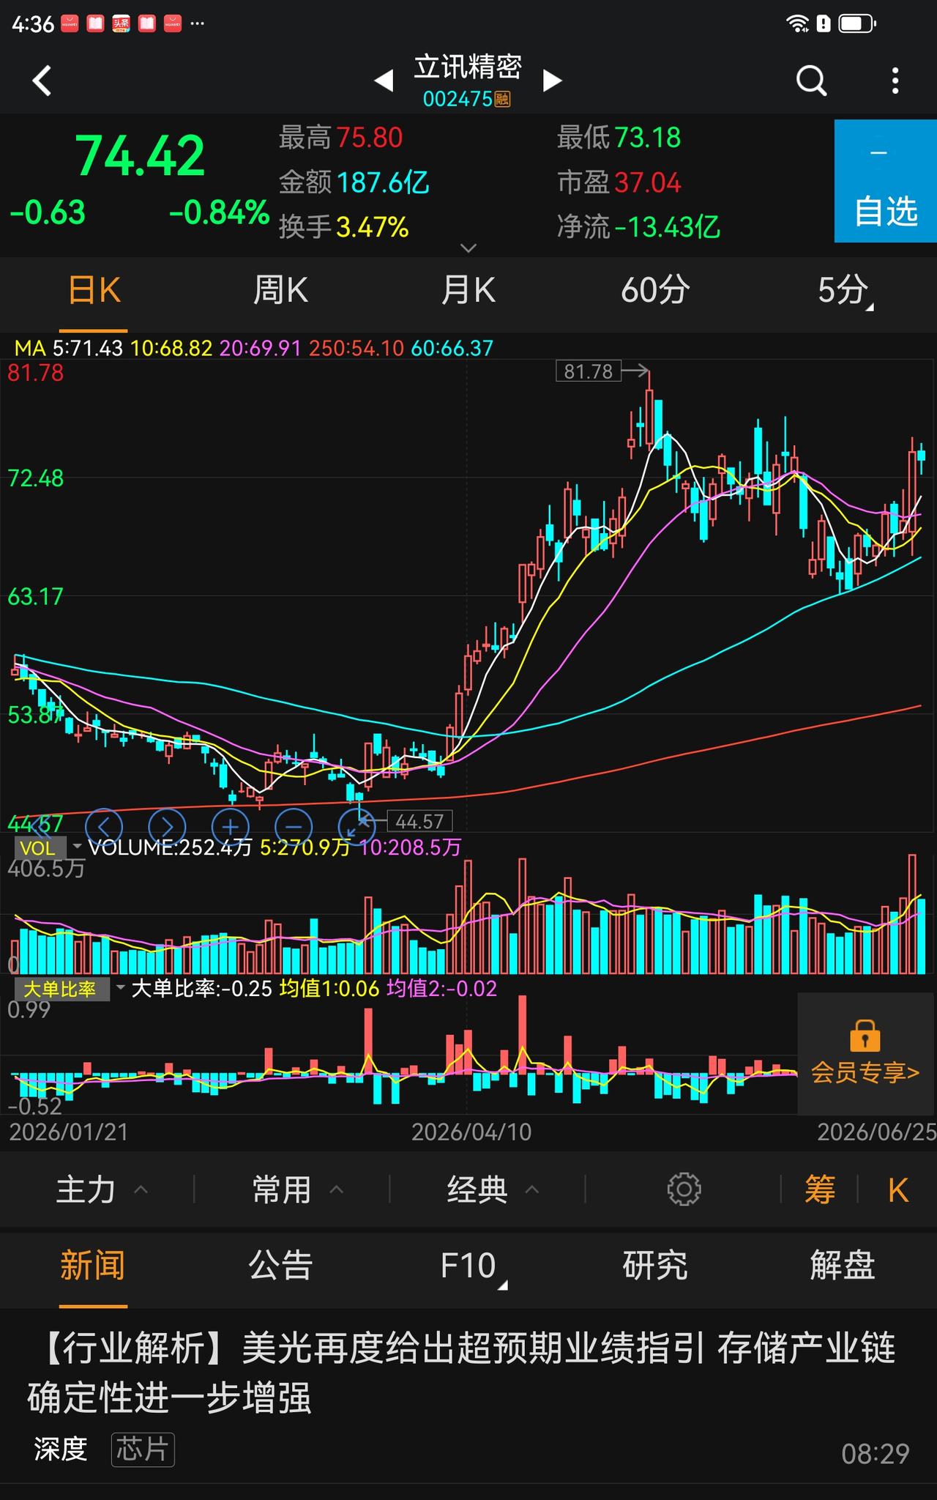Viewport: 937px width, 1500px height.
Task: Go to previous stock with left triangle
Action: tap(384, 80)
